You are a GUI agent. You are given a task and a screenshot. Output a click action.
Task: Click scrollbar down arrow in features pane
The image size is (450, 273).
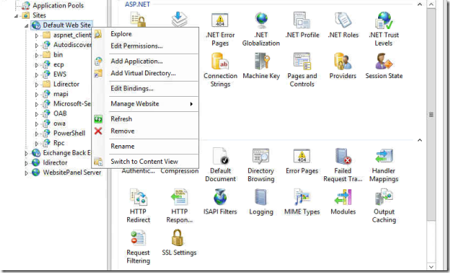coord(431,266)
